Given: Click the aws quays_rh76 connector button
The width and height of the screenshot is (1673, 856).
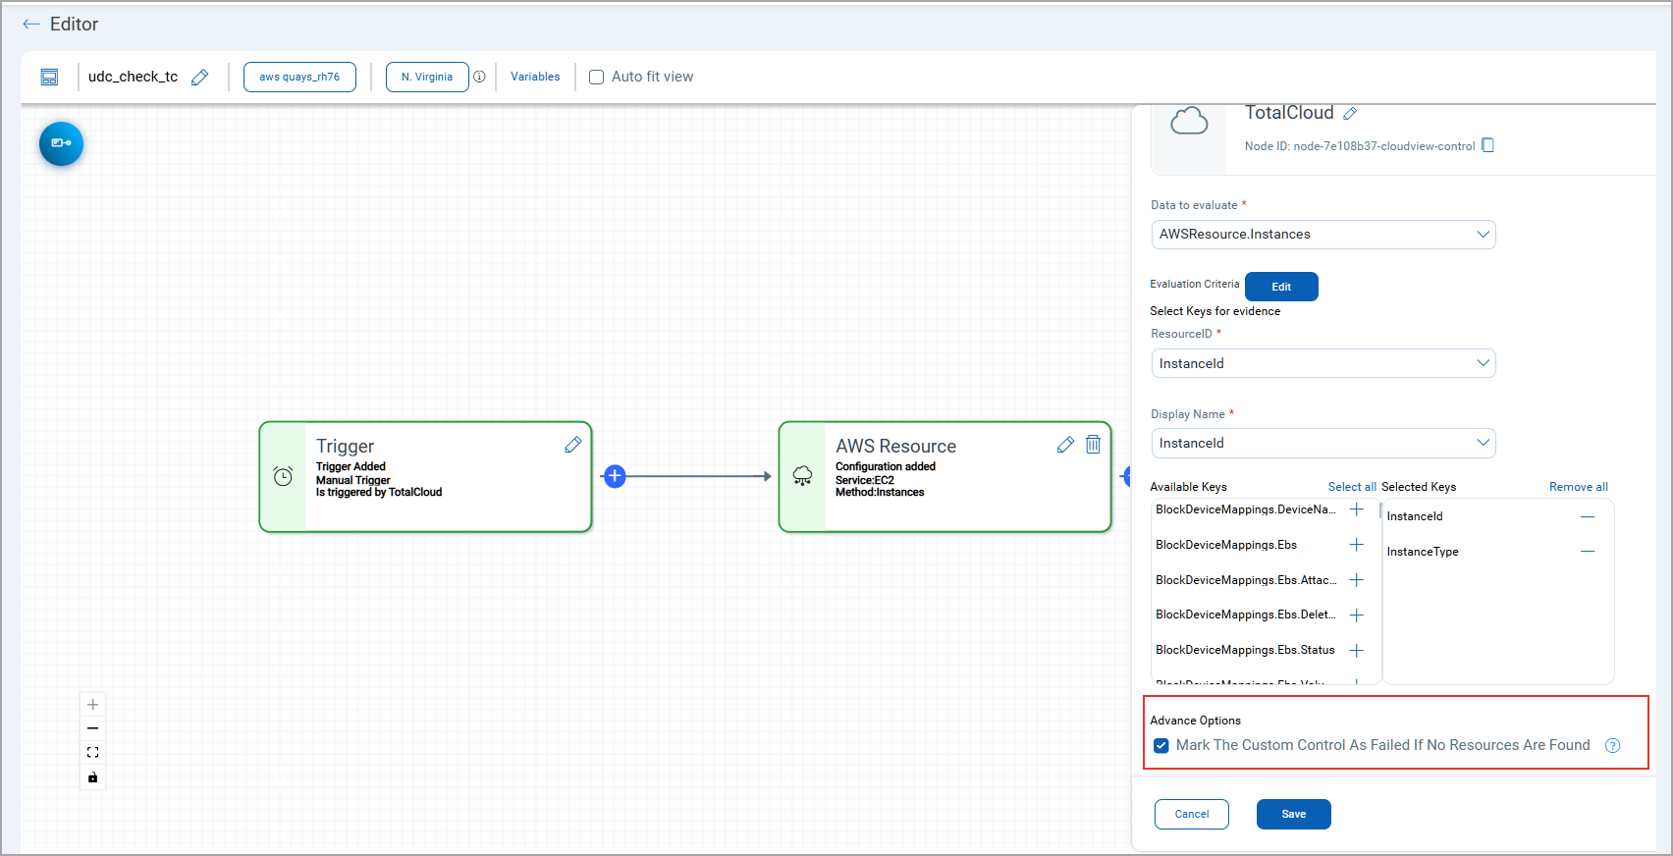Looking at the screenshot, I should pos(299,77).
